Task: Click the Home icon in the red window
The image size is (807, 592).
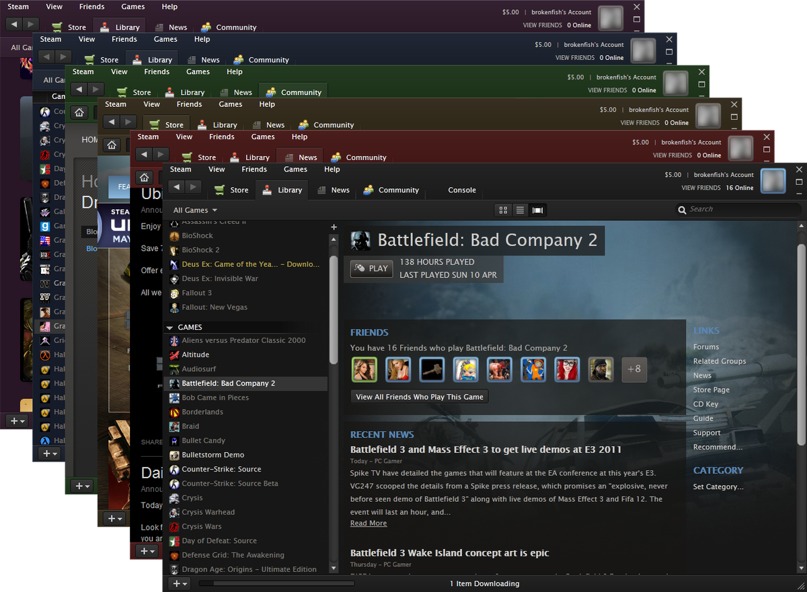Action: tap(143, 177)
